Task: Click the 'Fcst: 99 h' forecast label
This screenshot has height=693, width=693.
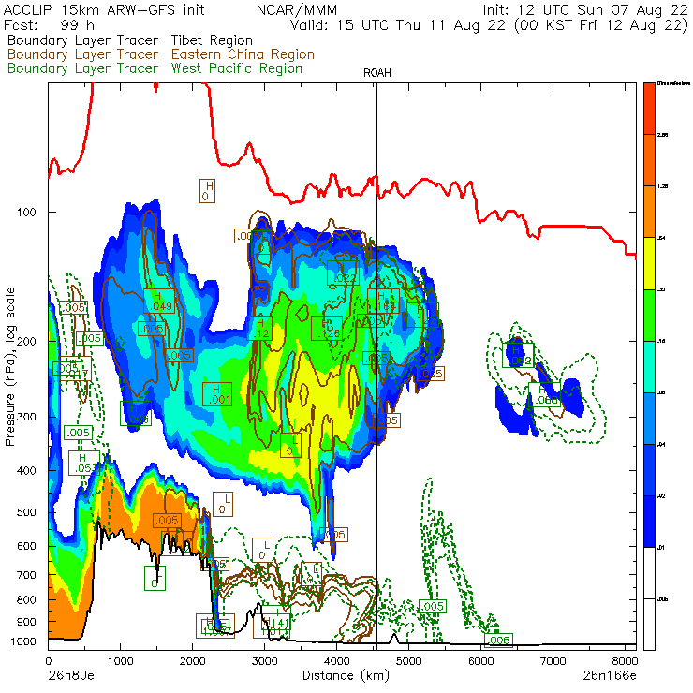Action: coord(49,24)
